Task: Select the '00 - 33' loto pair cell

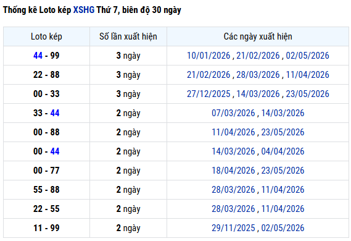Action: click(x=46, y=94)
